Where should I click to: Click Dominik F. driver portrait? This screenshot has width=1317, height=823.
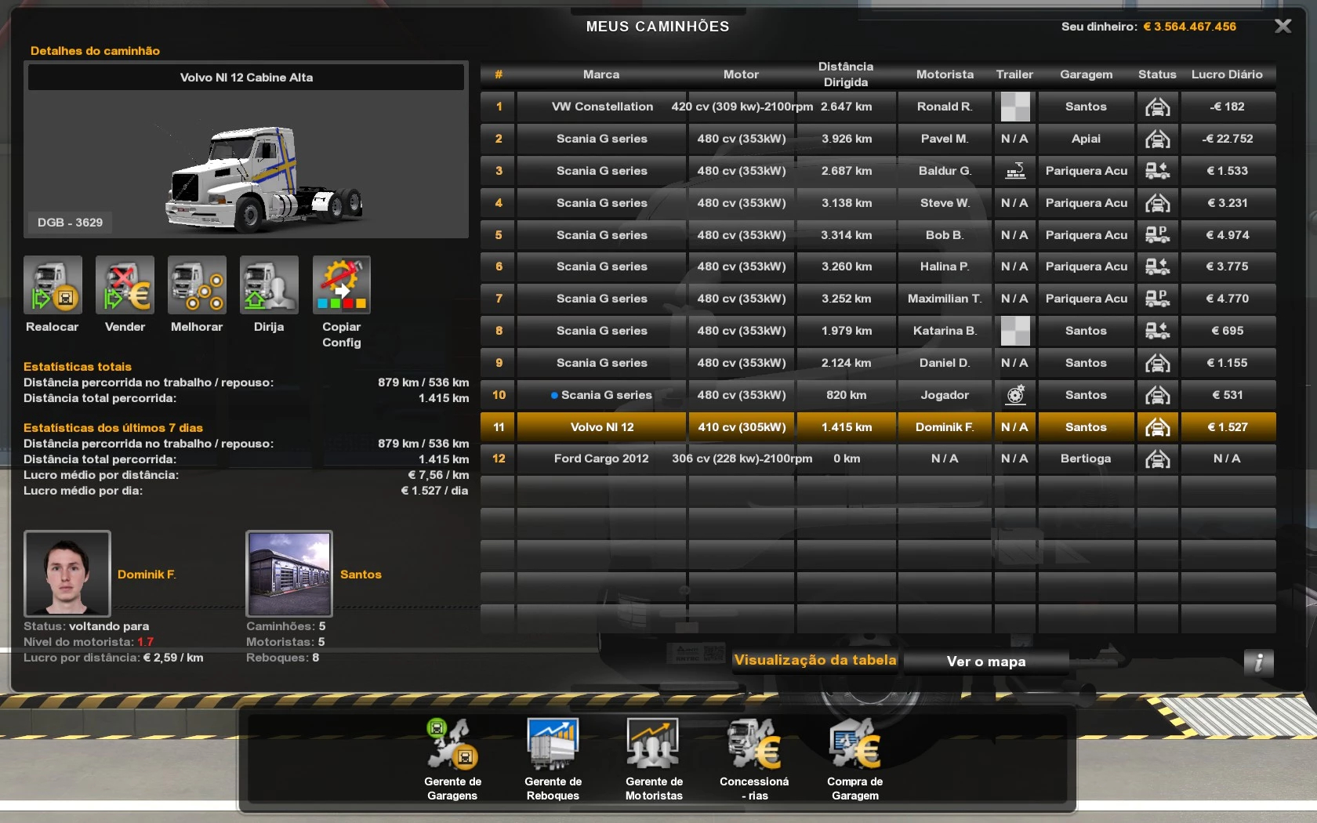tap(67, 574)
